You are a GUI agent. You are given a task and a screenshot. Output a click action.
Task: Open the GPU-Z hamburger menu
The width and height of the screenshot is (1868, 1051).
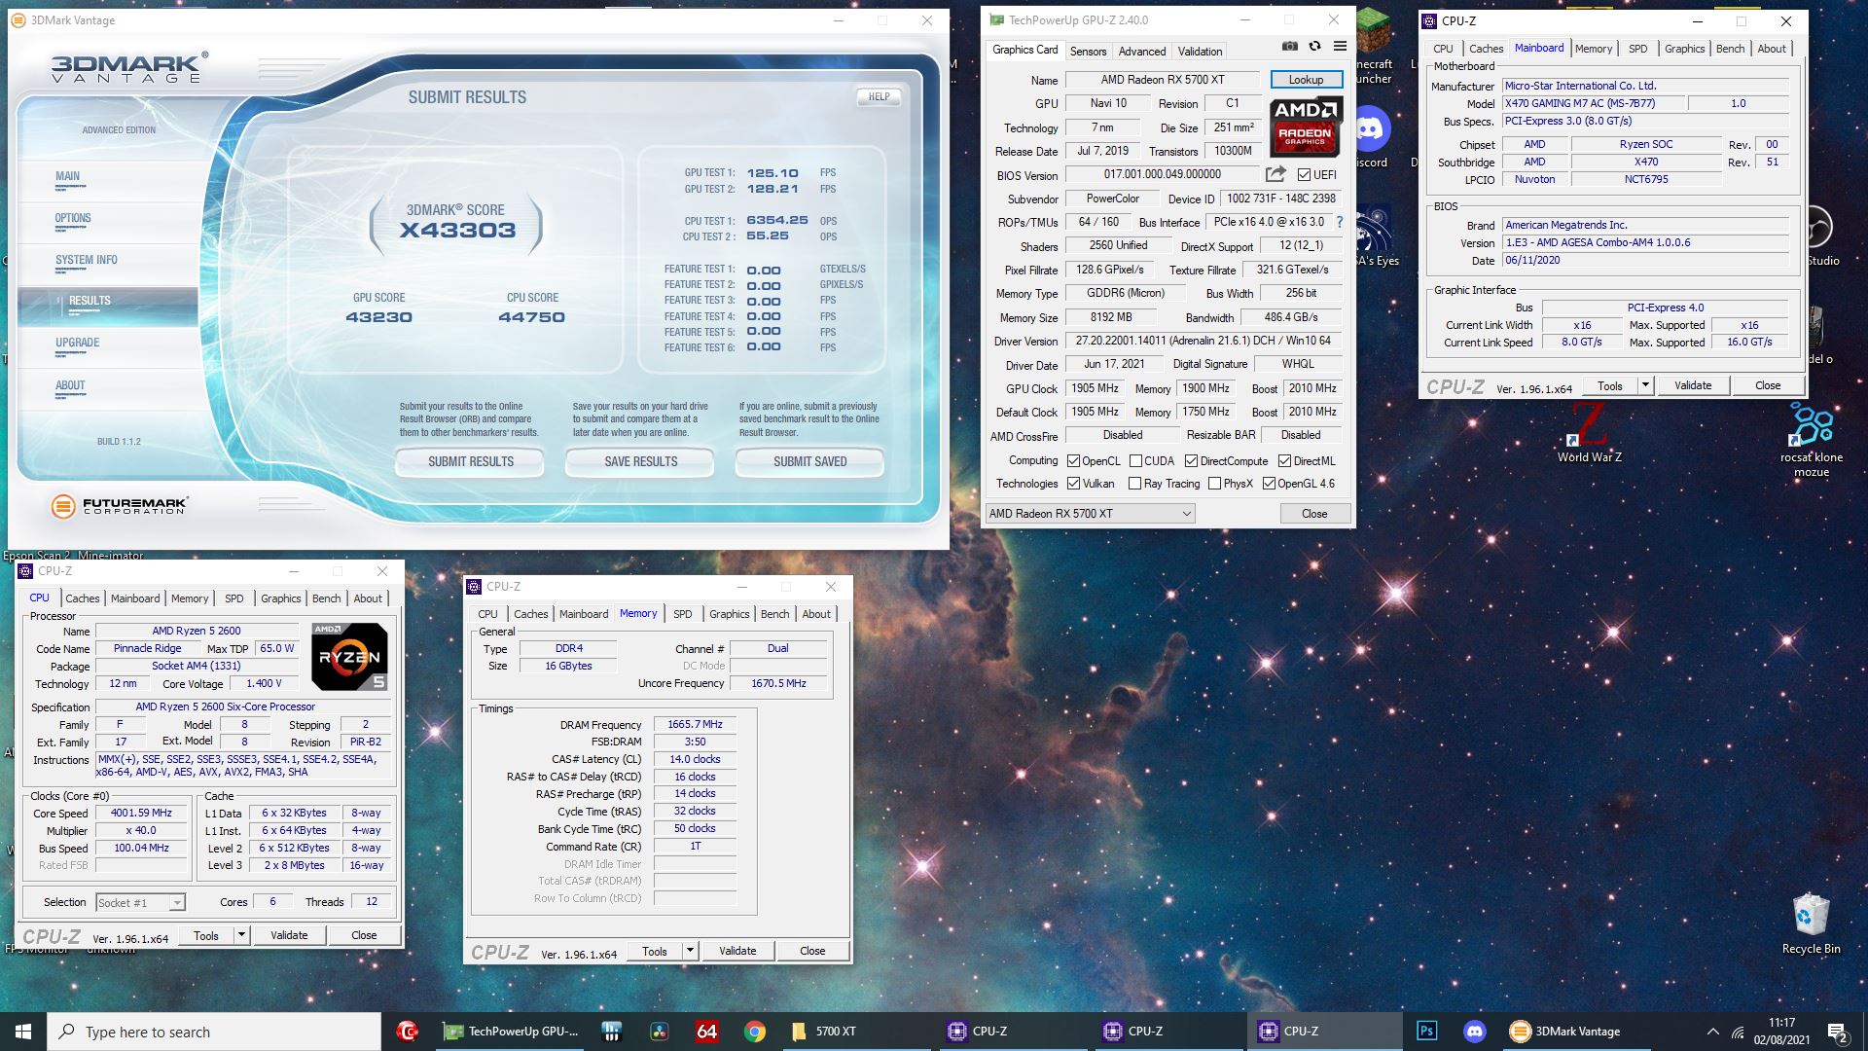[1340, 46]
